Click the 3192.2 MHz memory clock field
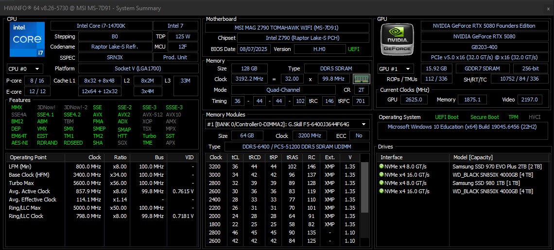The height and width of the screenshot is (250, 554). point(249,79)
